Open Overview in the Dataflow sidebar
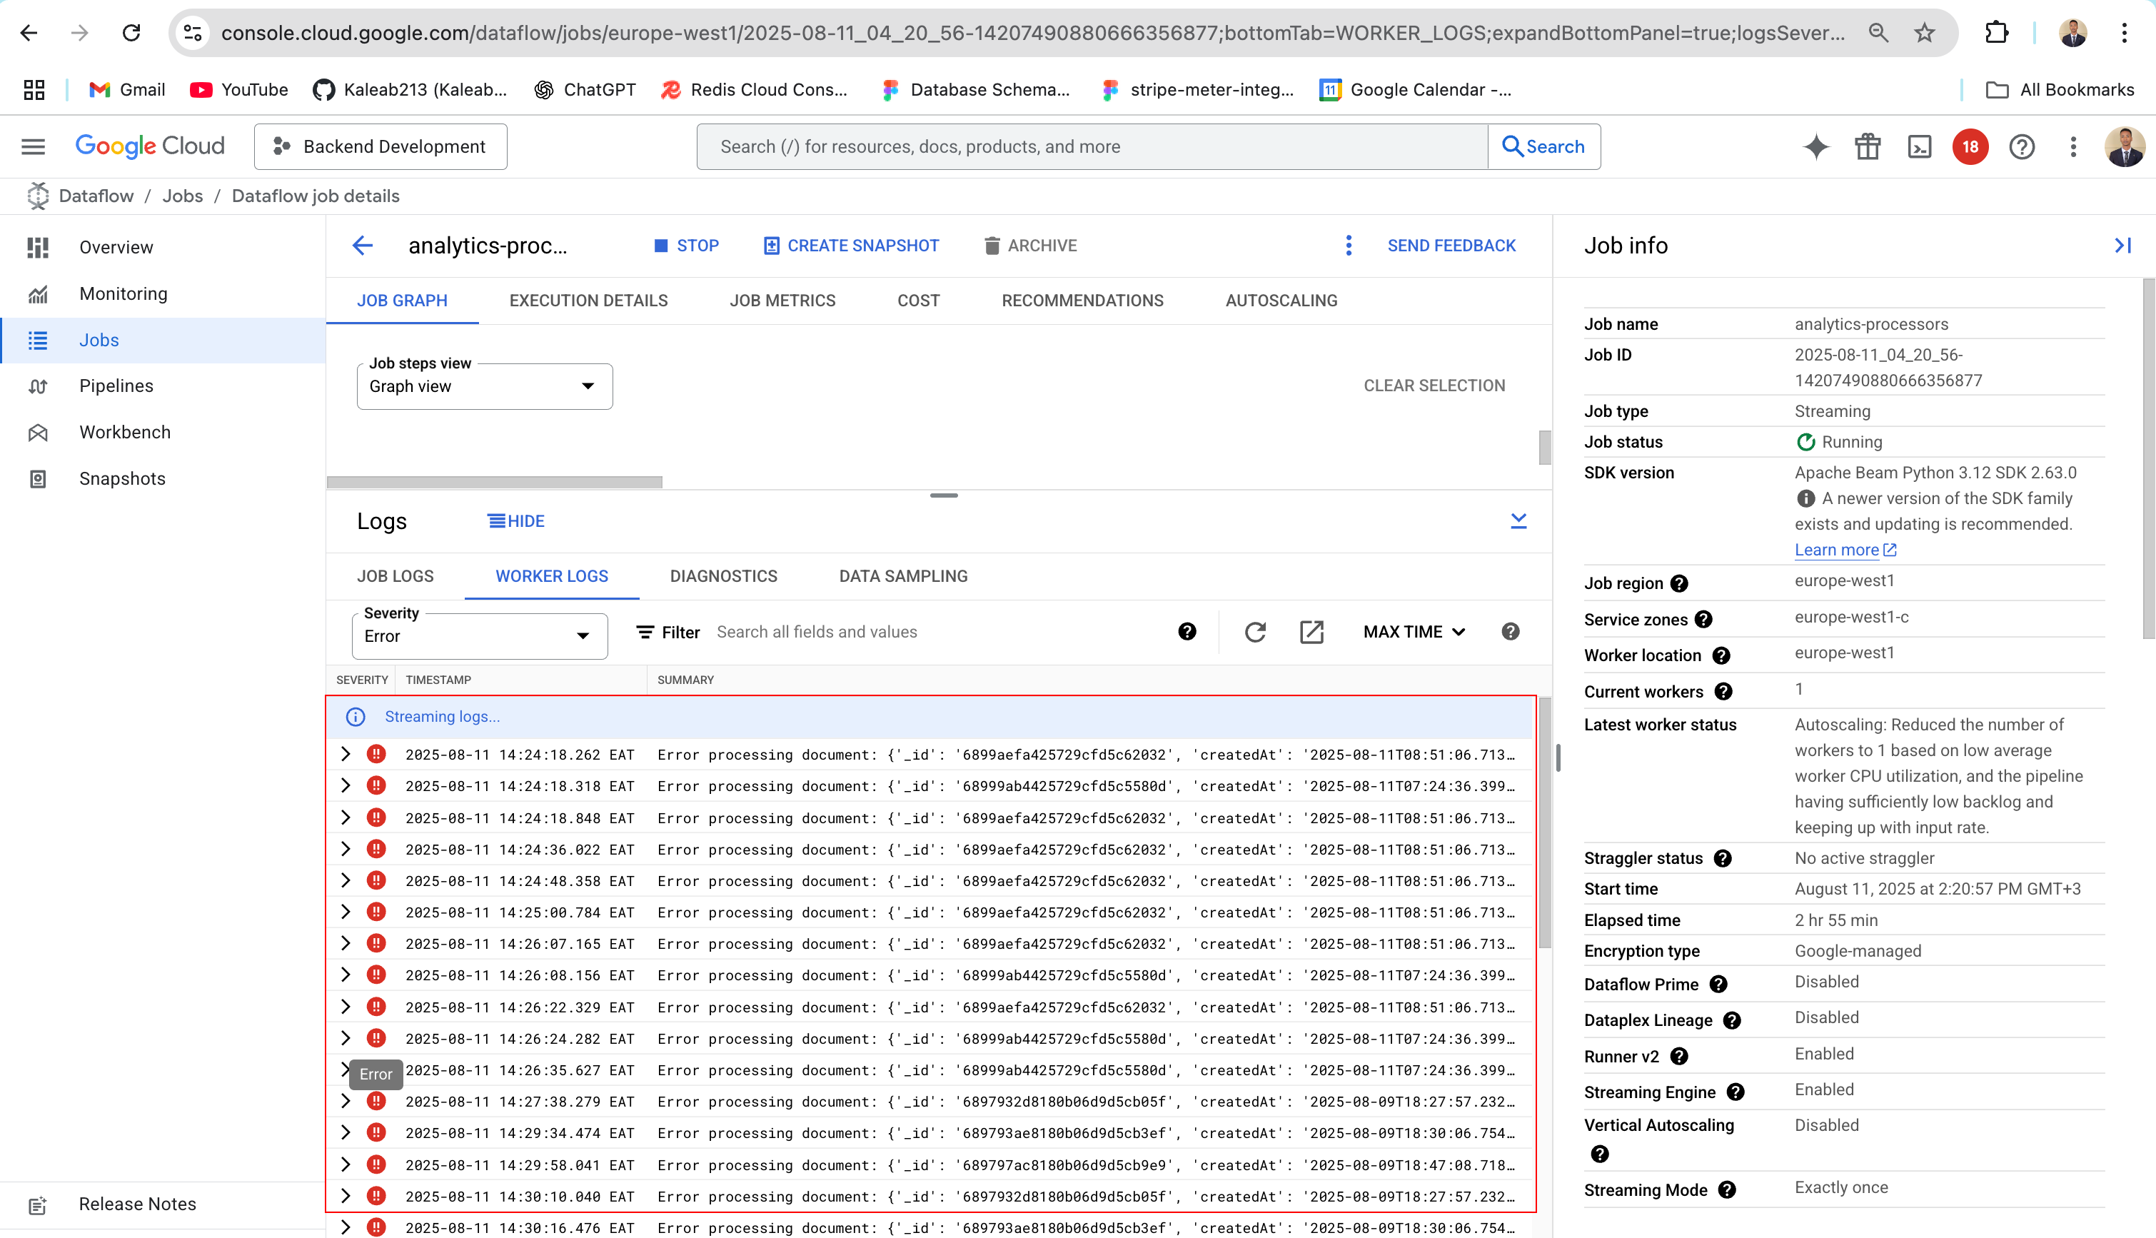 [x=163, y=248]
